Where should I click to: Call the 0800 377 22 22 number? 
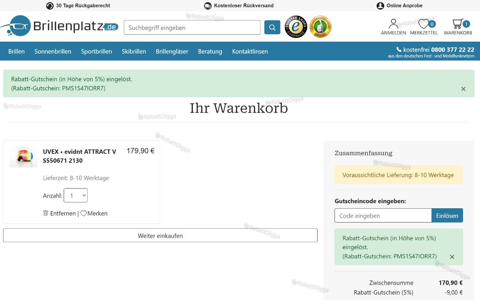(x=453, y=49)
